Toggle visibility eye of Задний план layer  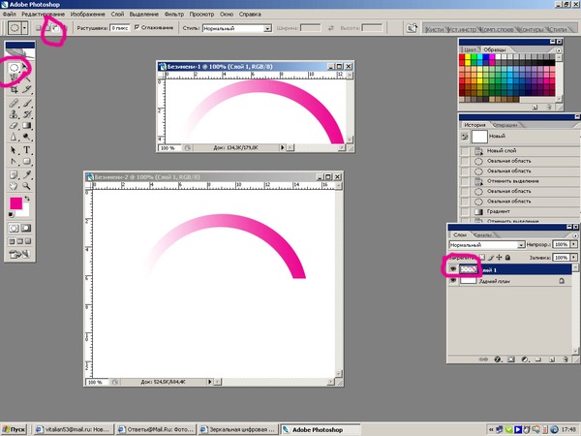(x=453, y=281)
